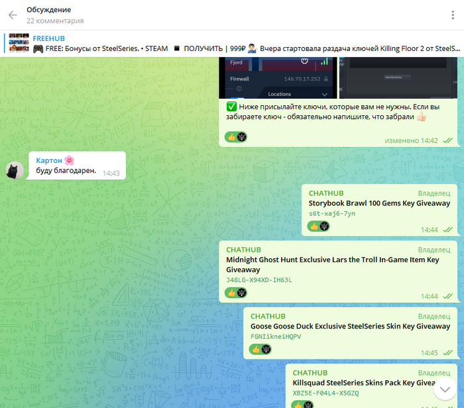The width and height of the screenshot is (464, 408).
Task: Click CHATHUB name above Goose Goose Duck message
Action: 268,317
